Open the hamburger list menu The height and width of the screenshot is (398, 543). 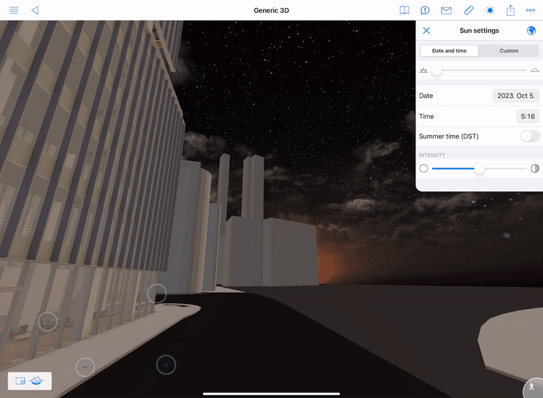click(x=13, y=10)
